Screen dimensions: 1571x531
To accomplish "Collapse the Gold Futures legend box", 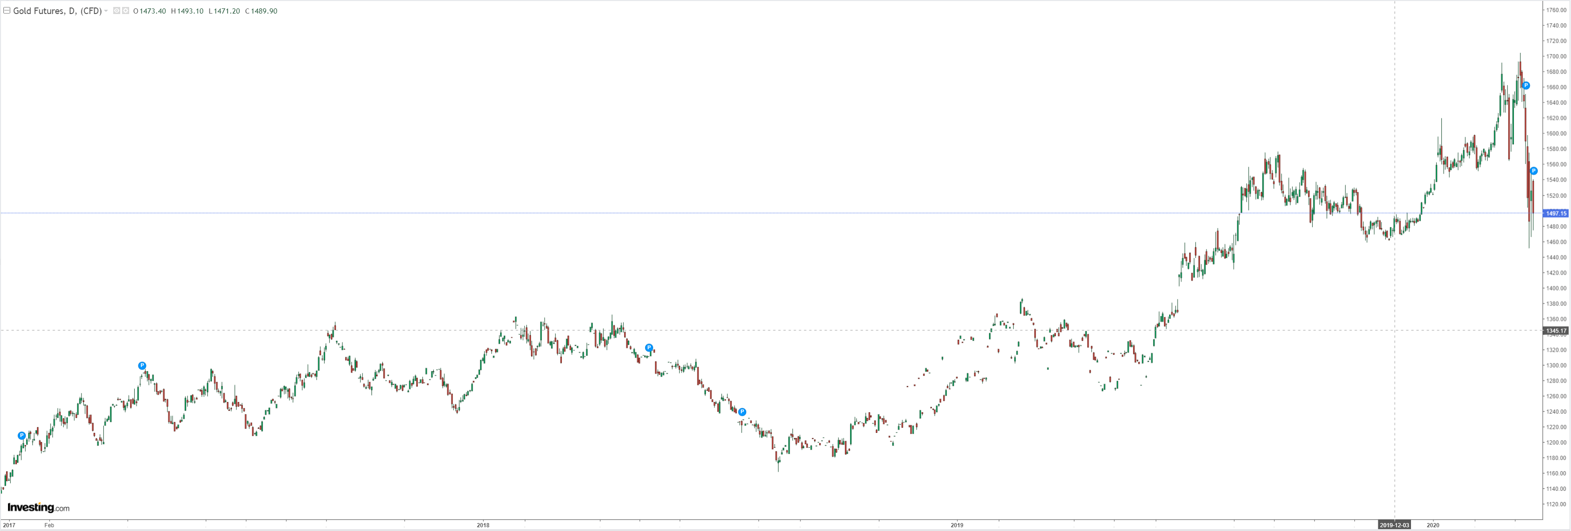I will (7, 11).
